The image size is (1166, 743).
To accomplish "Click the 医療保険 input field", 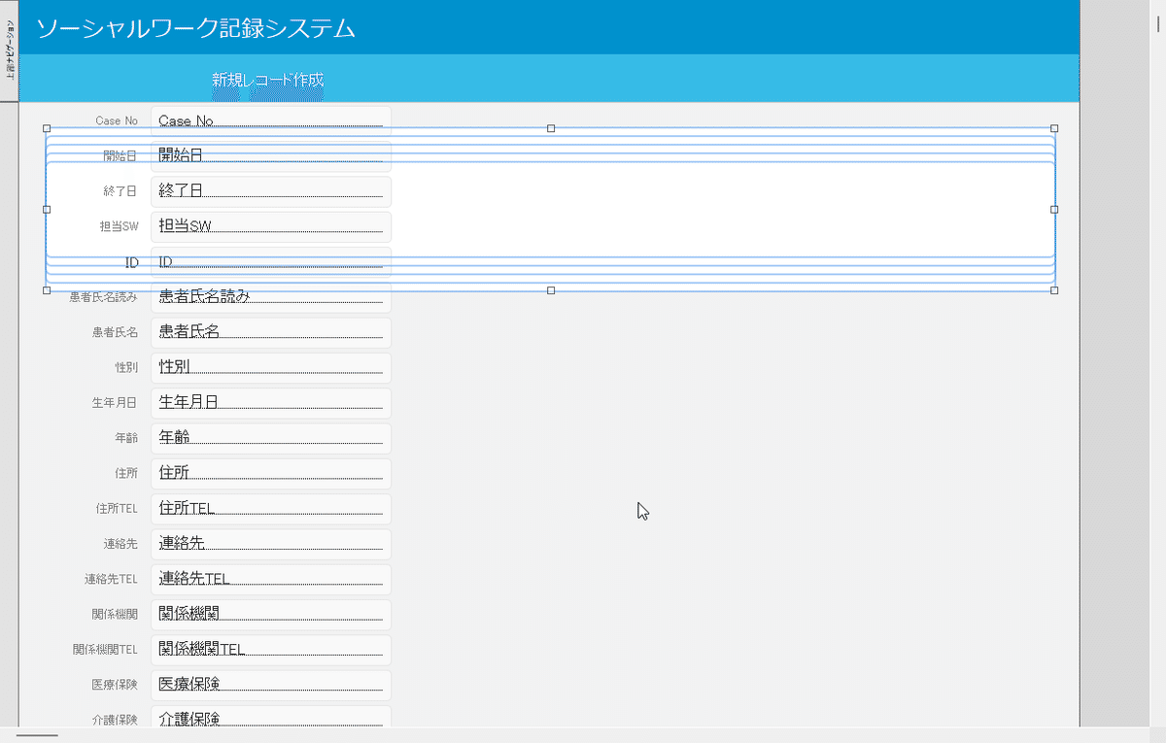I will pos(271,685).
